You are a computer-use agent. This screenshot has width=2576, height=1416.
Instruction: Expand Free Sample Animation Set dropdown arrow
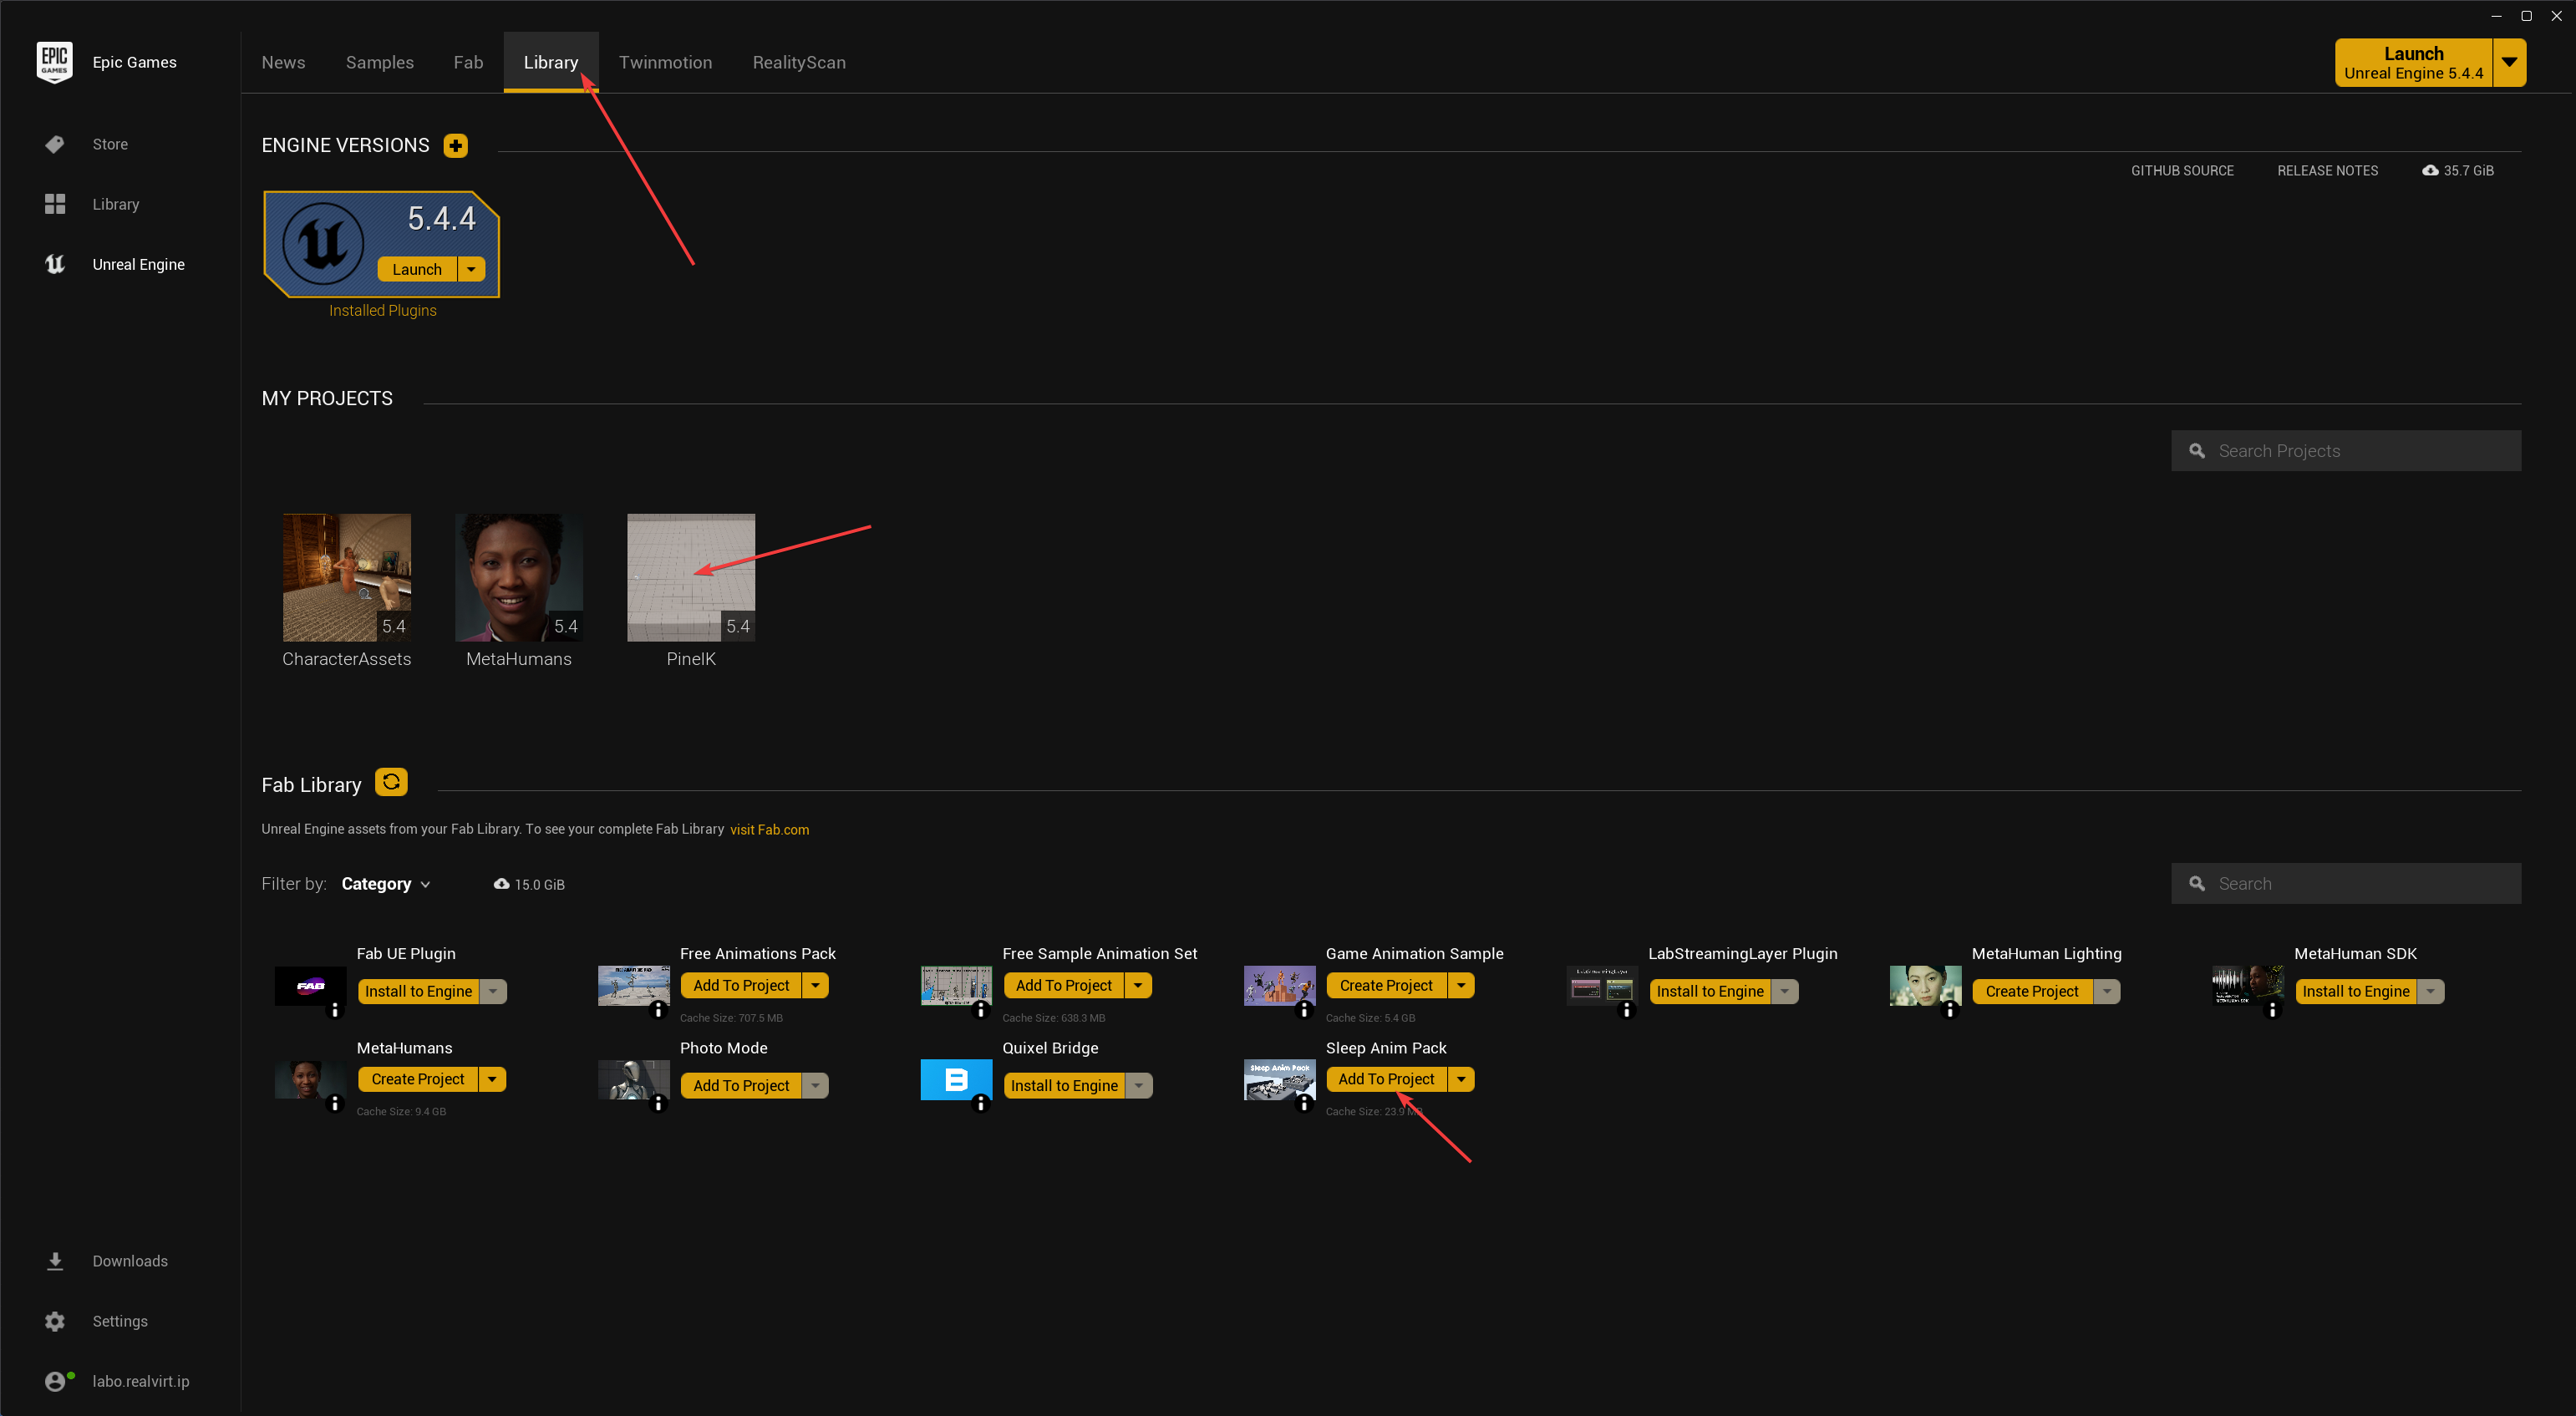(1138, 985)
